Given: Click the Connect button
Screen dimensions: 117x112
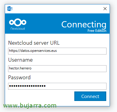Looking at the screenshot, I should 90,96.
